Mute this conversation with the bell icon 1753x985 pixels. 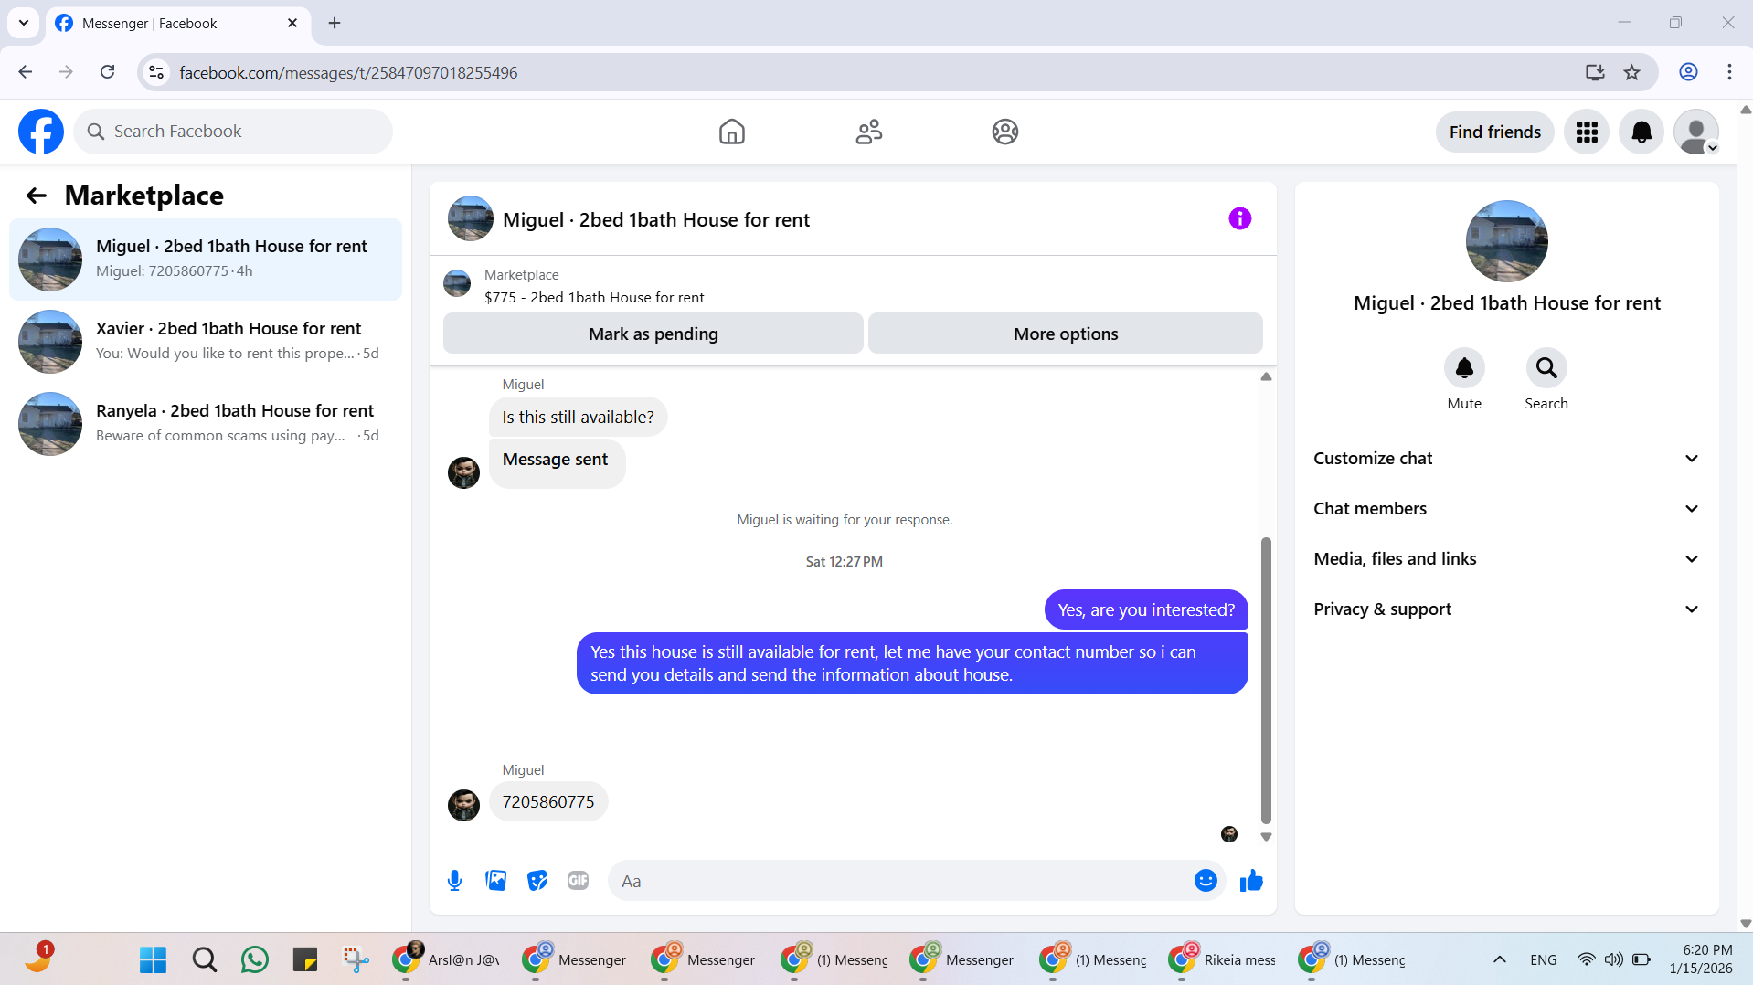point(1464,368)
